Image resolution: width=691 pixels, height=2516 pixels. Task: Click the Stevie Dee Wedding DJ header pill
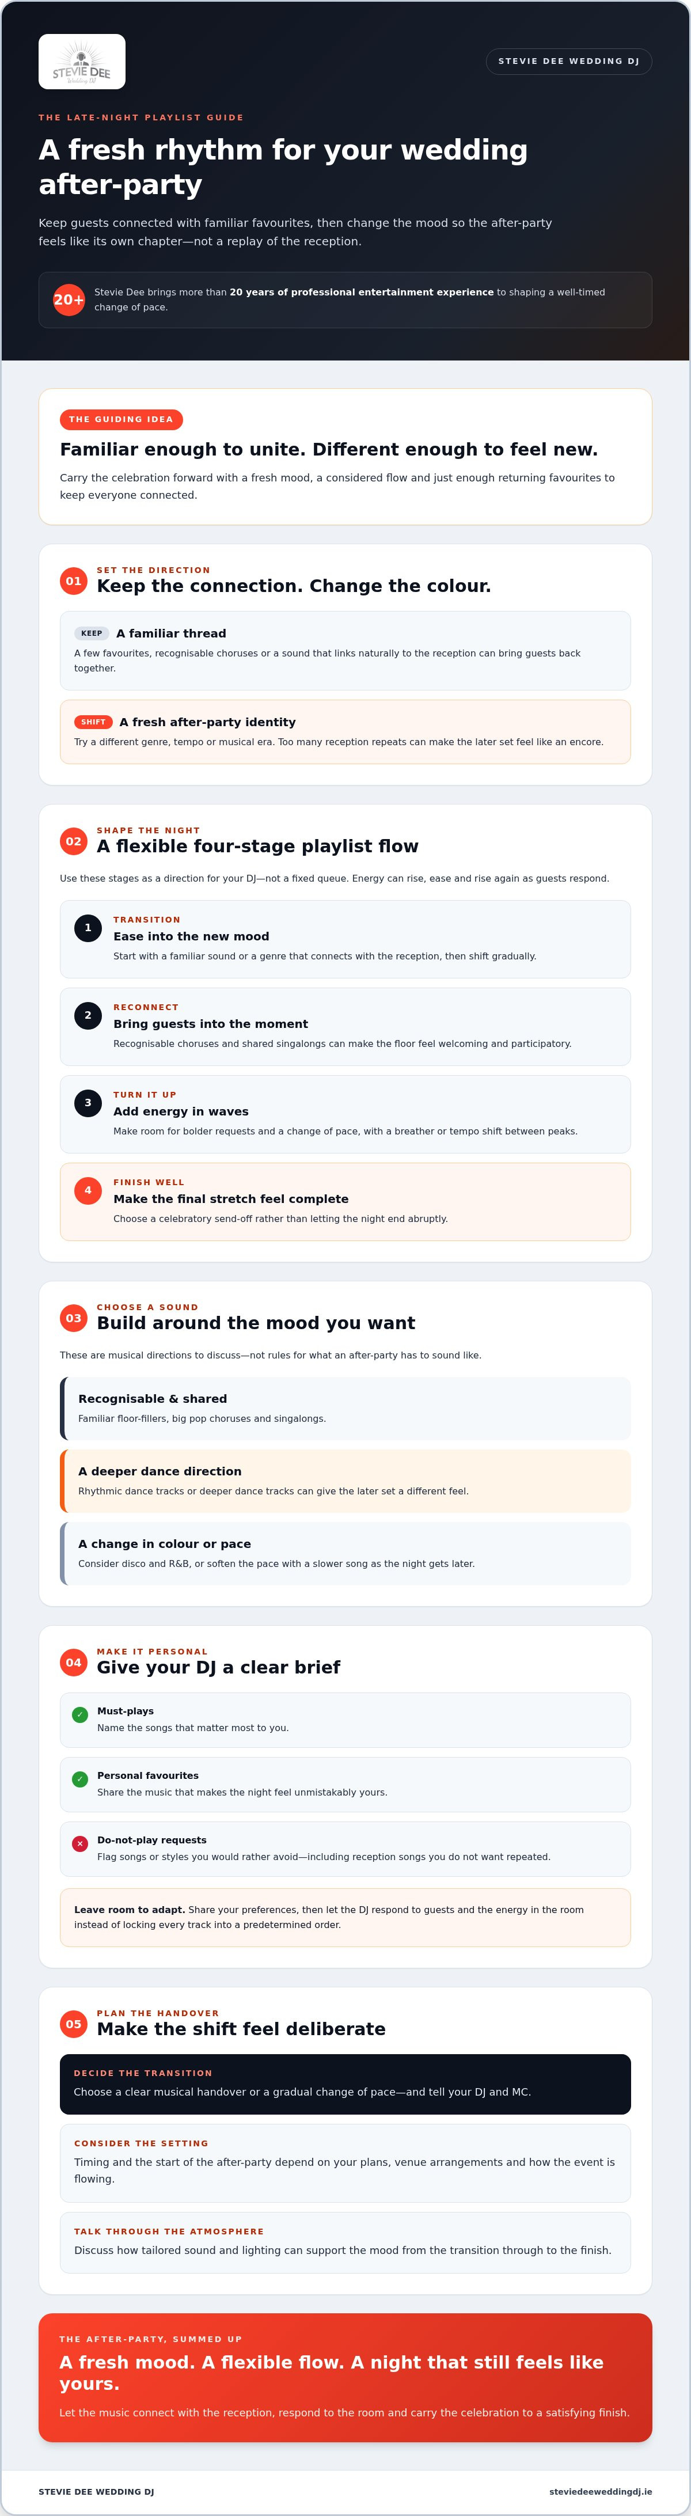[569, 62]
